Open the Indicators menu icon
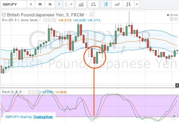179x123 pixels. (81, 4)
